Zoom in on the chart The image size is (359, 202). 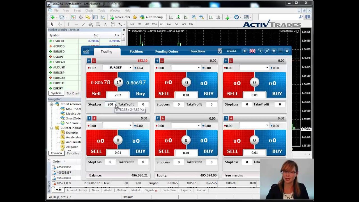pyautogui.click(x=194, y=17)
